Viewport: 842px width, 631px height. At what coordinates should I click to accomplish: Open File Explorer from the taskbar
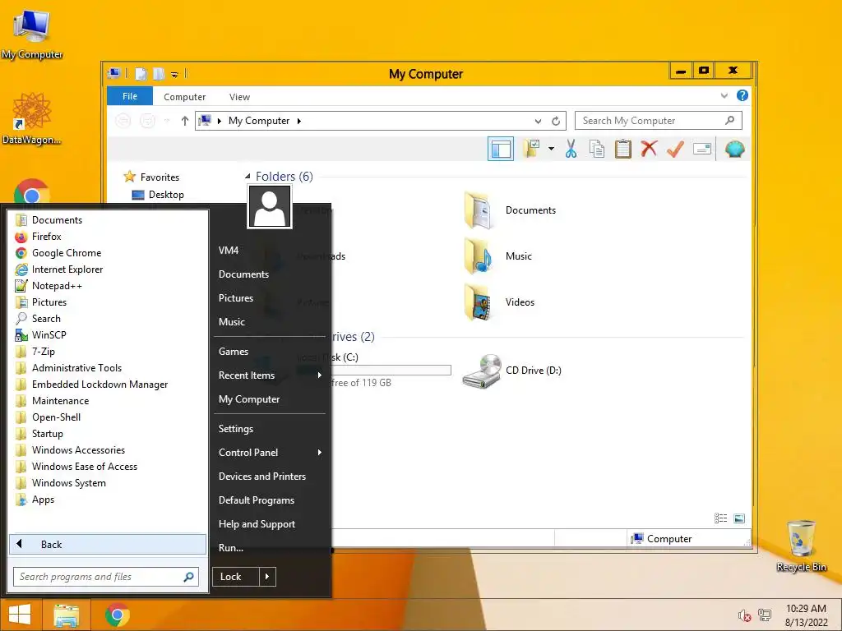[x=67, y=615]
